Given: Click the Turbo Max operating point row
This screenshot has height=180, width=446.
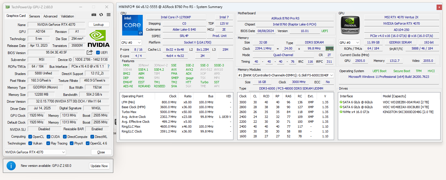Looking at the screenshot, I should 176,112.
